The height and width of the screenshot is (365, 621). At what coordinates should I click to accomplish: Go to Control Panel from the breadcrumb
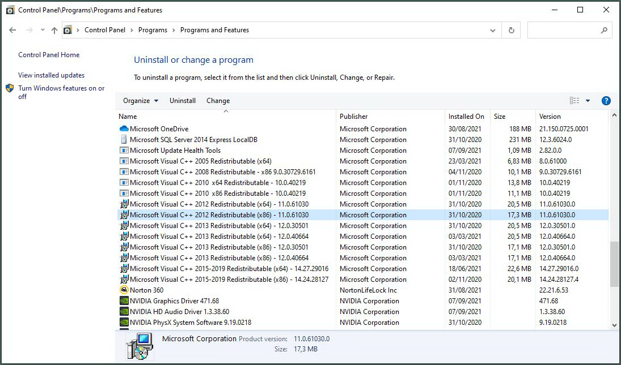click(105, 29)
